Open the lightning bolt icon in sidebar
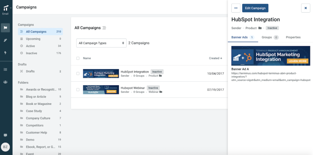This screenshot has width=315, height=155. [x=5, y=53]
